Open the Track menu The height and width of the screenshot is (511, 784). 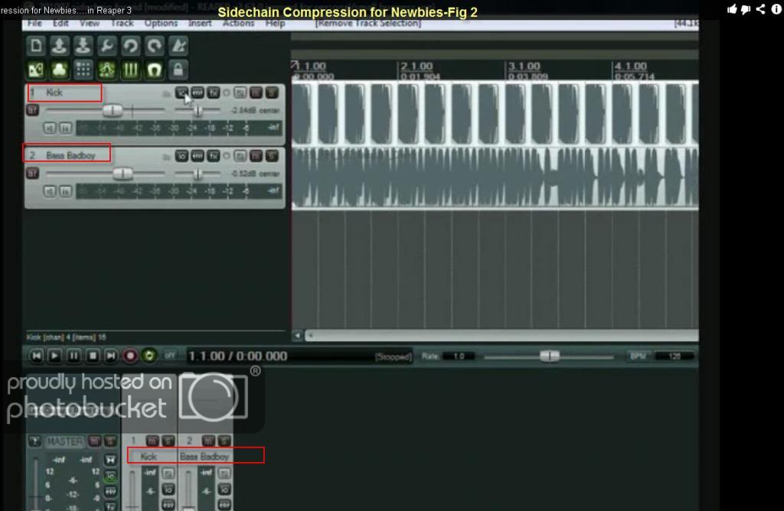(122, 24)
